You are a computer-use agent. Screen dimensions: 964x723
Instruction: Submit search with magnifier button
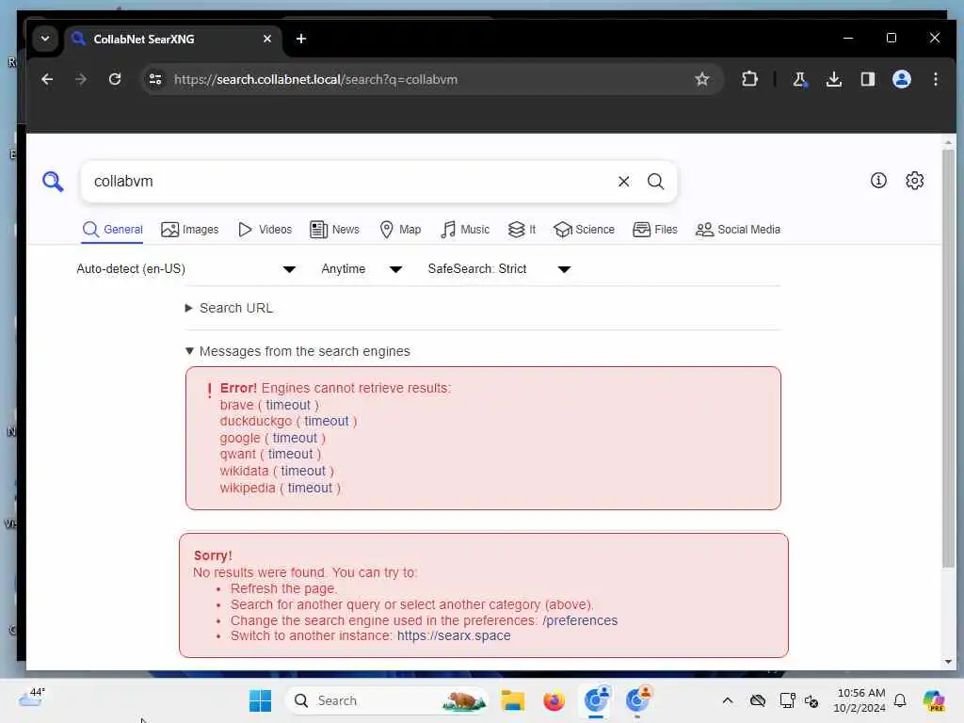[x=655, y=182]
